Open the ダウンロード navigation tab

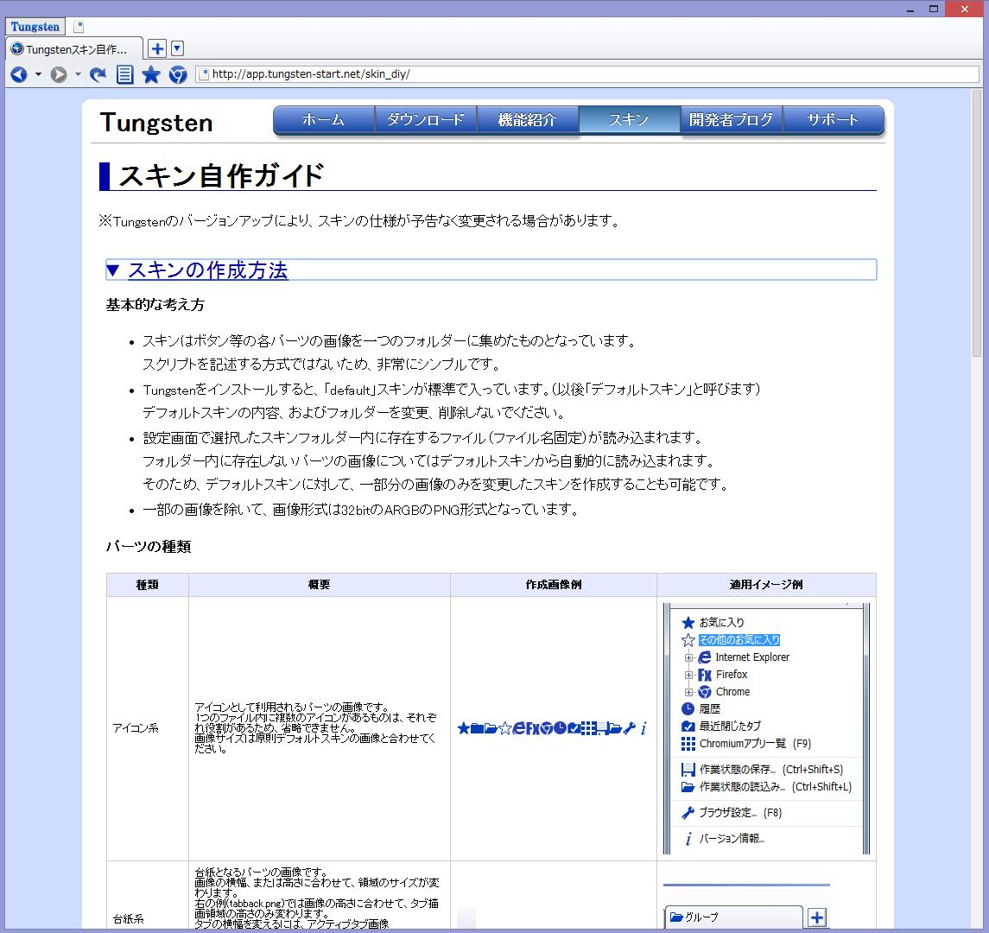coord(426,120)
